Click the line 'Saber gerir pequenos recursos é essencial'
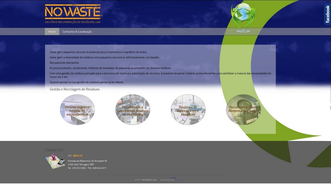 [98, 52]
